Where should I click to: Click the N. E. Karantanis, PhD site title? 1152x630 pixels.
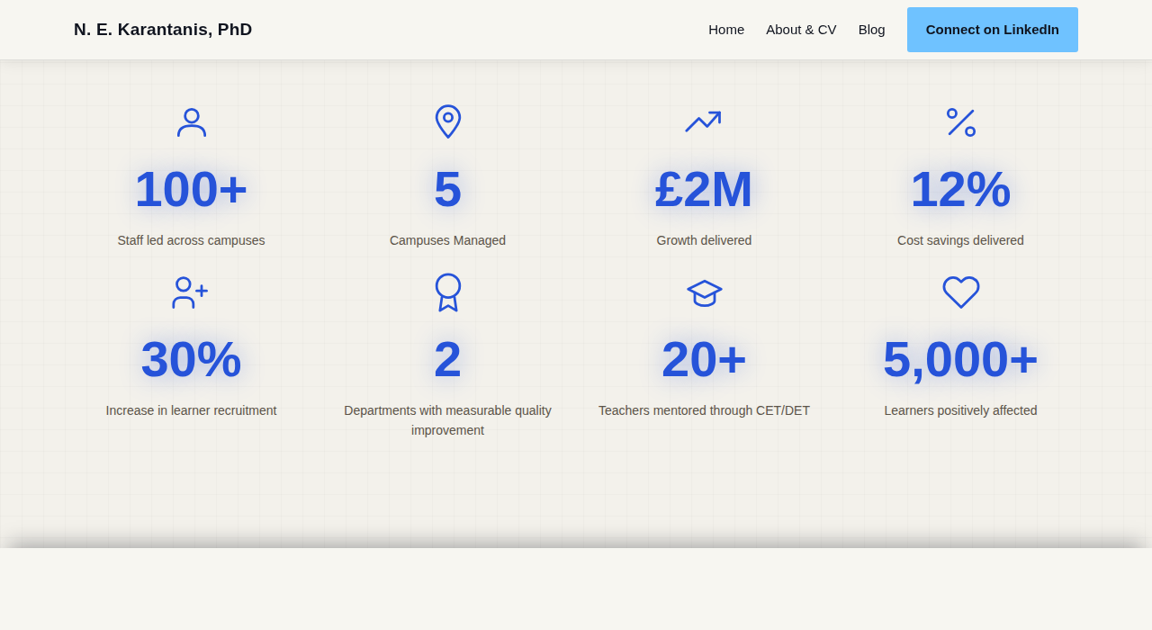coord(163,30)
